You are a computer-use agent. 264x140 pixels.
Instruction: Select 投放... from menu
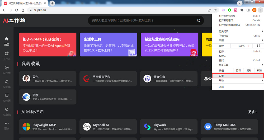[x=238, y=56]
